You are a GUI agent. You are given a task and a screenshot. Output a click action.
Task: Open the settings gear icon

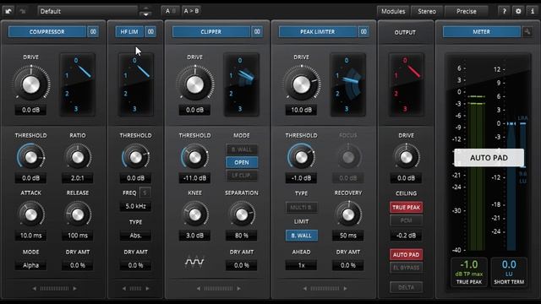pyautogui.click(x=518, y=11)
